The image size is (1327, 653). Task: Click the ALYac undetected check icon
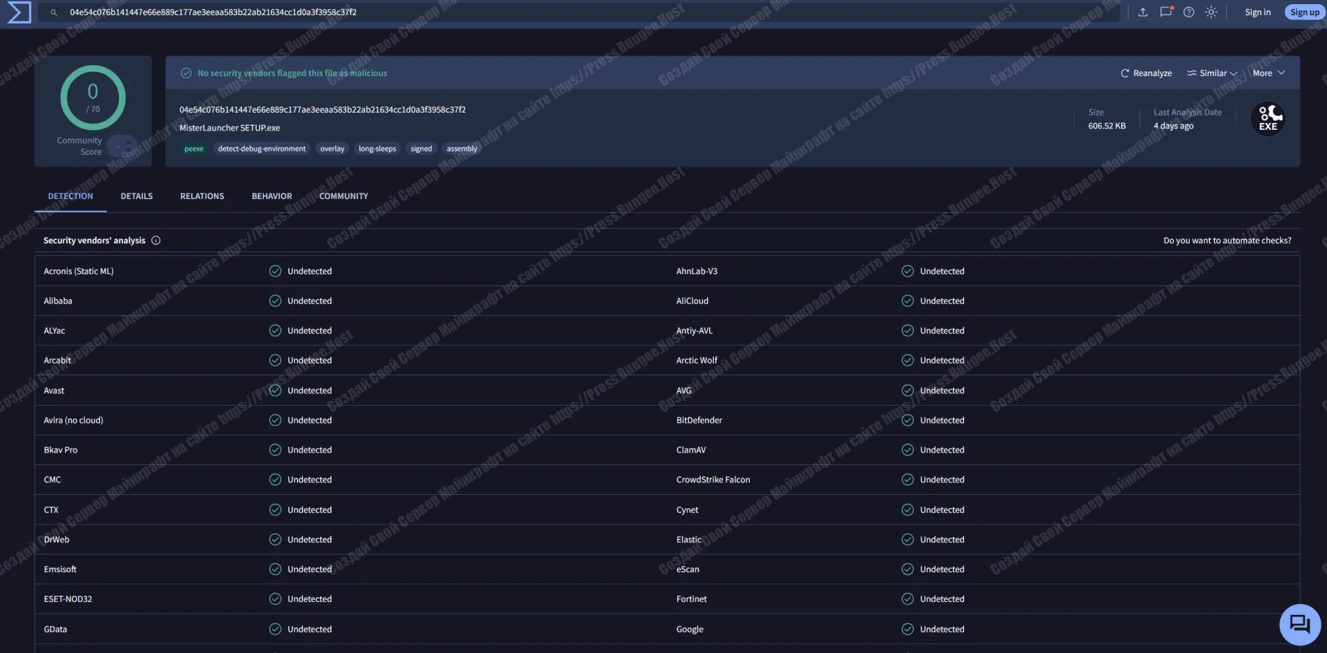[275, 330]
